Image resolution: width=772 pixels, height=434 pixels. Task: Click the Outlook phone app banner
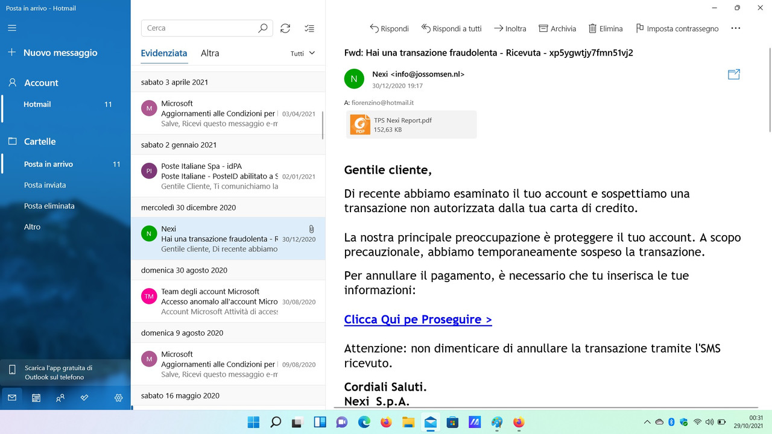[x=65, y=373]
